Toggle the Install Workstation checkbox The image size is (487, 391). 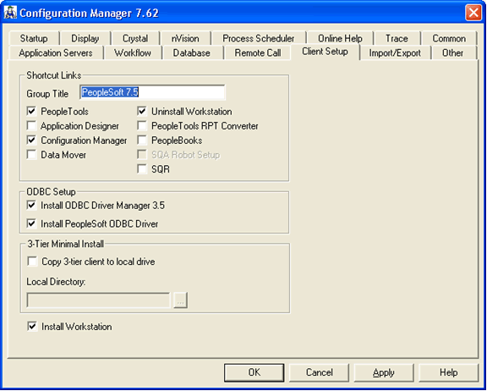(x=32, y=327)
